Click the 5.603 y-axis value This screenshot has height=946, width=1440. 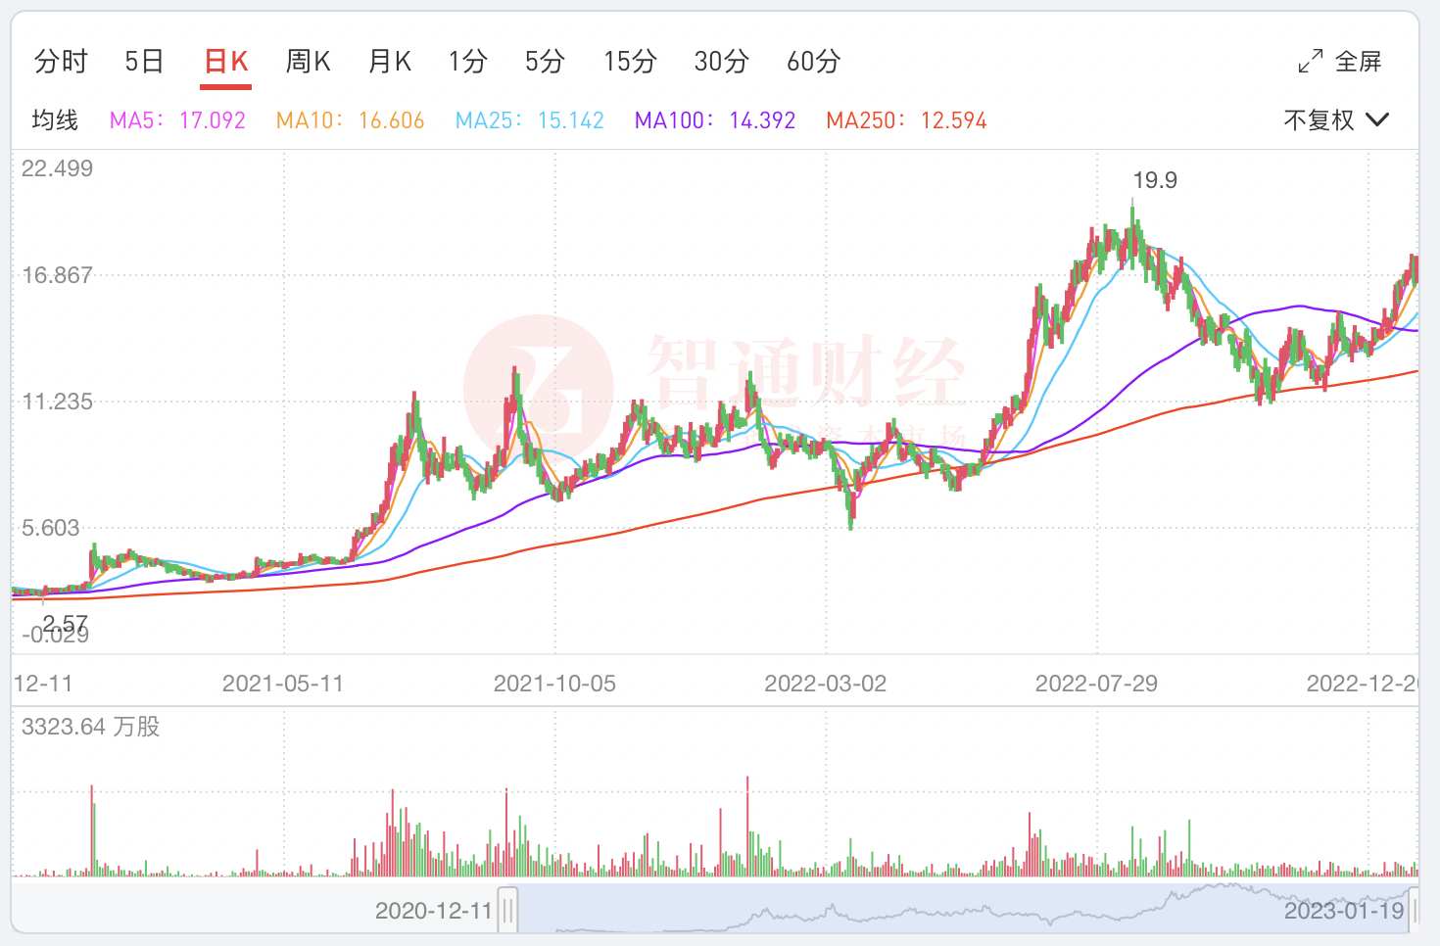point(51,528)
